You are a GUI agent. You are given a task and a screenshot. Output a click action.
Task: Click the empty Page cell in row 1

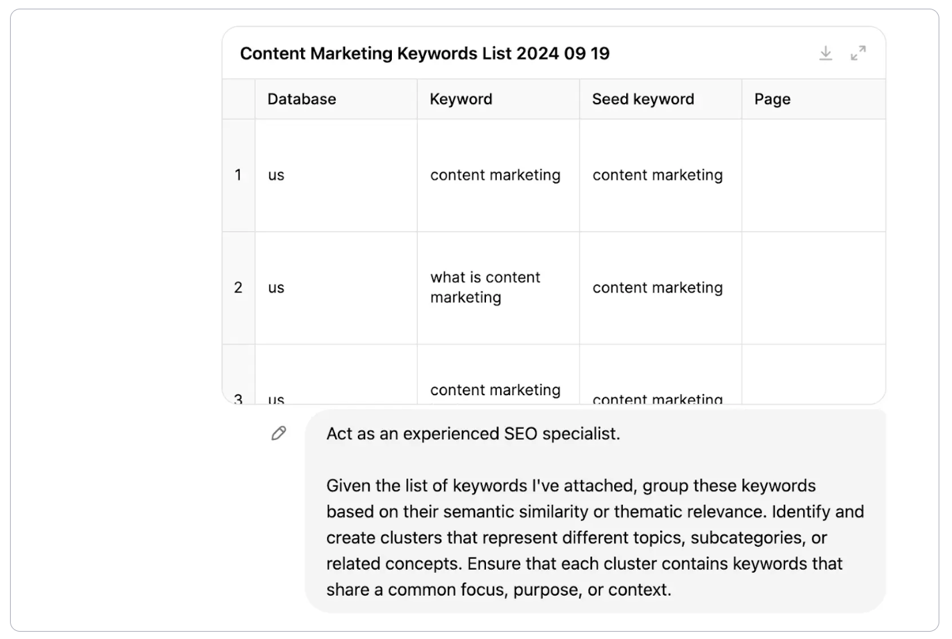pyautogui.click(x=814, y=175)
